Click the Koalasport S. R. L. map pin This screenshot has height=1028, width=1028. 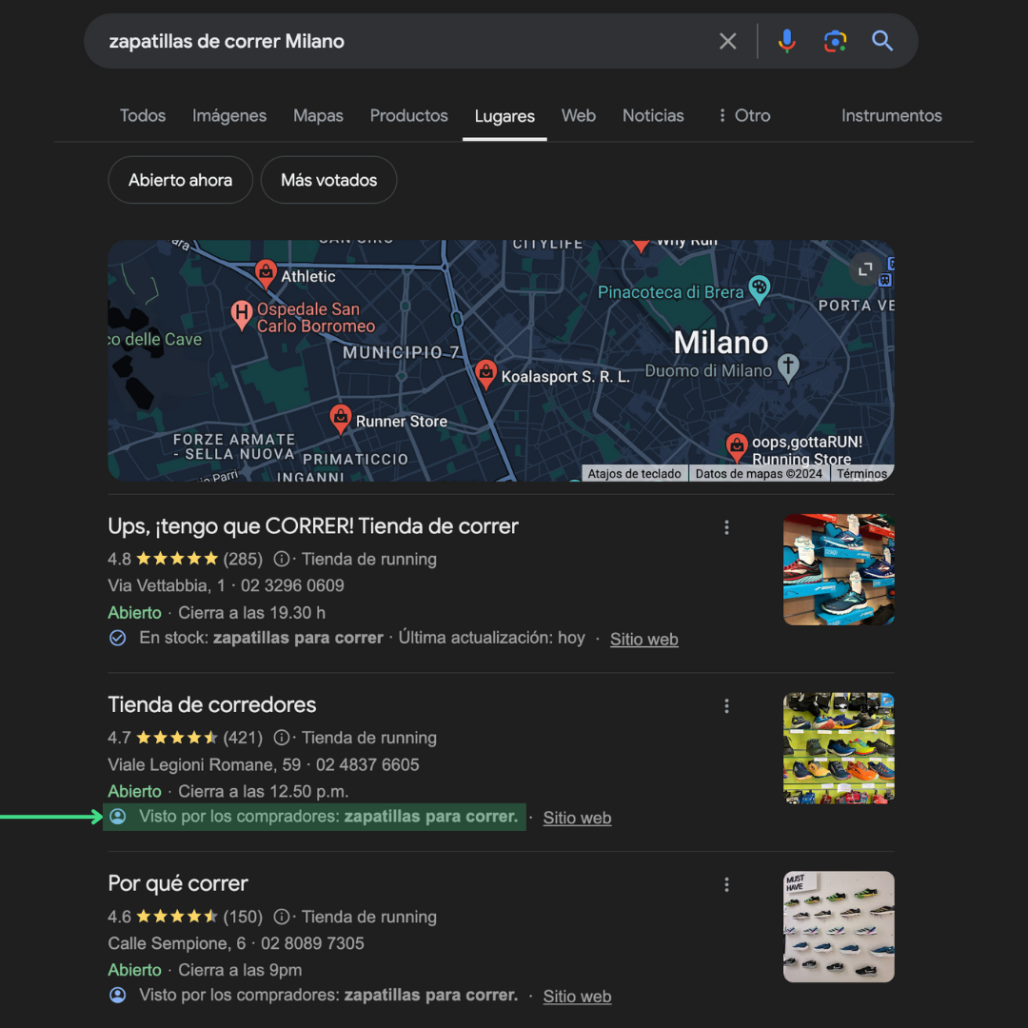click(x=485, y=374)
